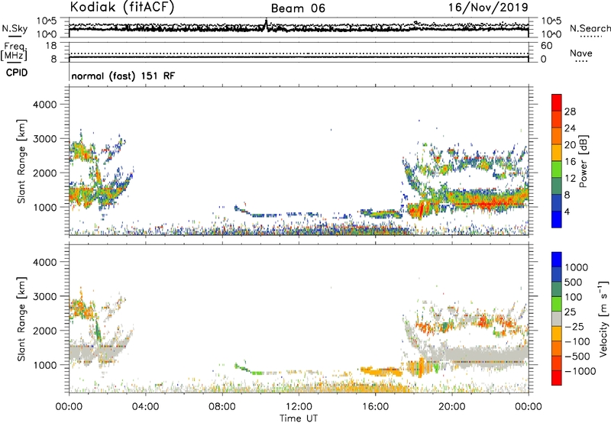611x423 pixels.
Task: Click the red segment of the Power color bar
Action: tap(557, 102)
